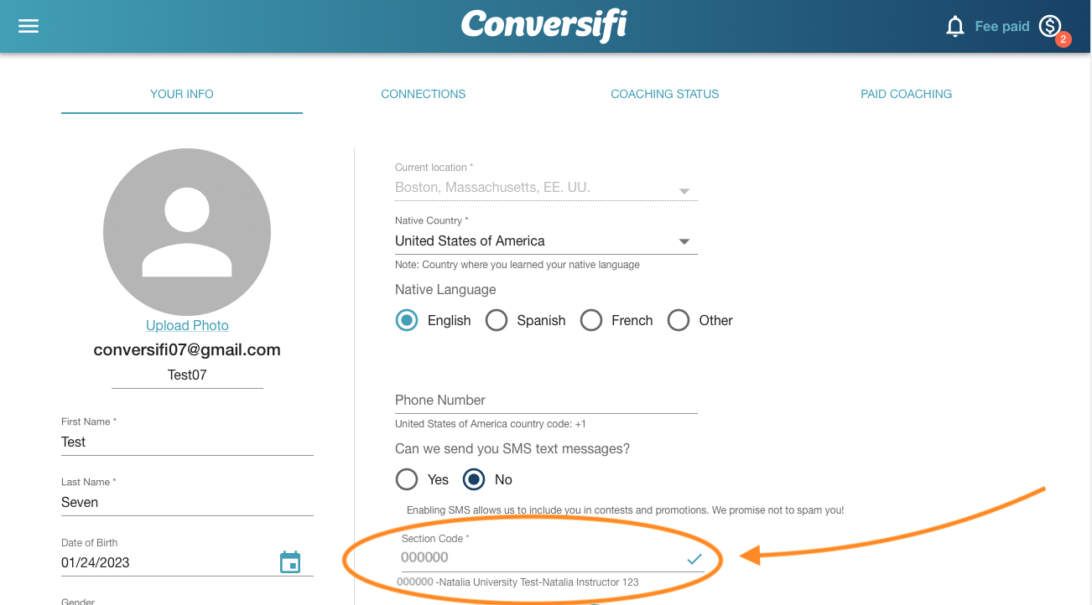Click the notifications bell icon

954,27
